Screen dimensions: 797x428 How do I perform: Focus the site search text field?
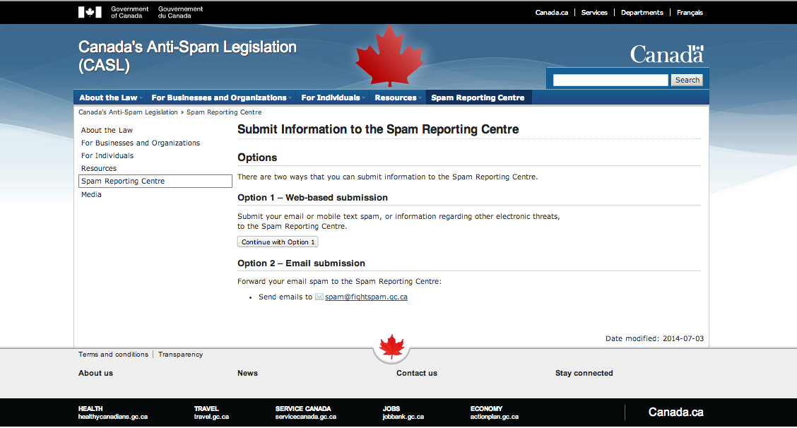610,80
